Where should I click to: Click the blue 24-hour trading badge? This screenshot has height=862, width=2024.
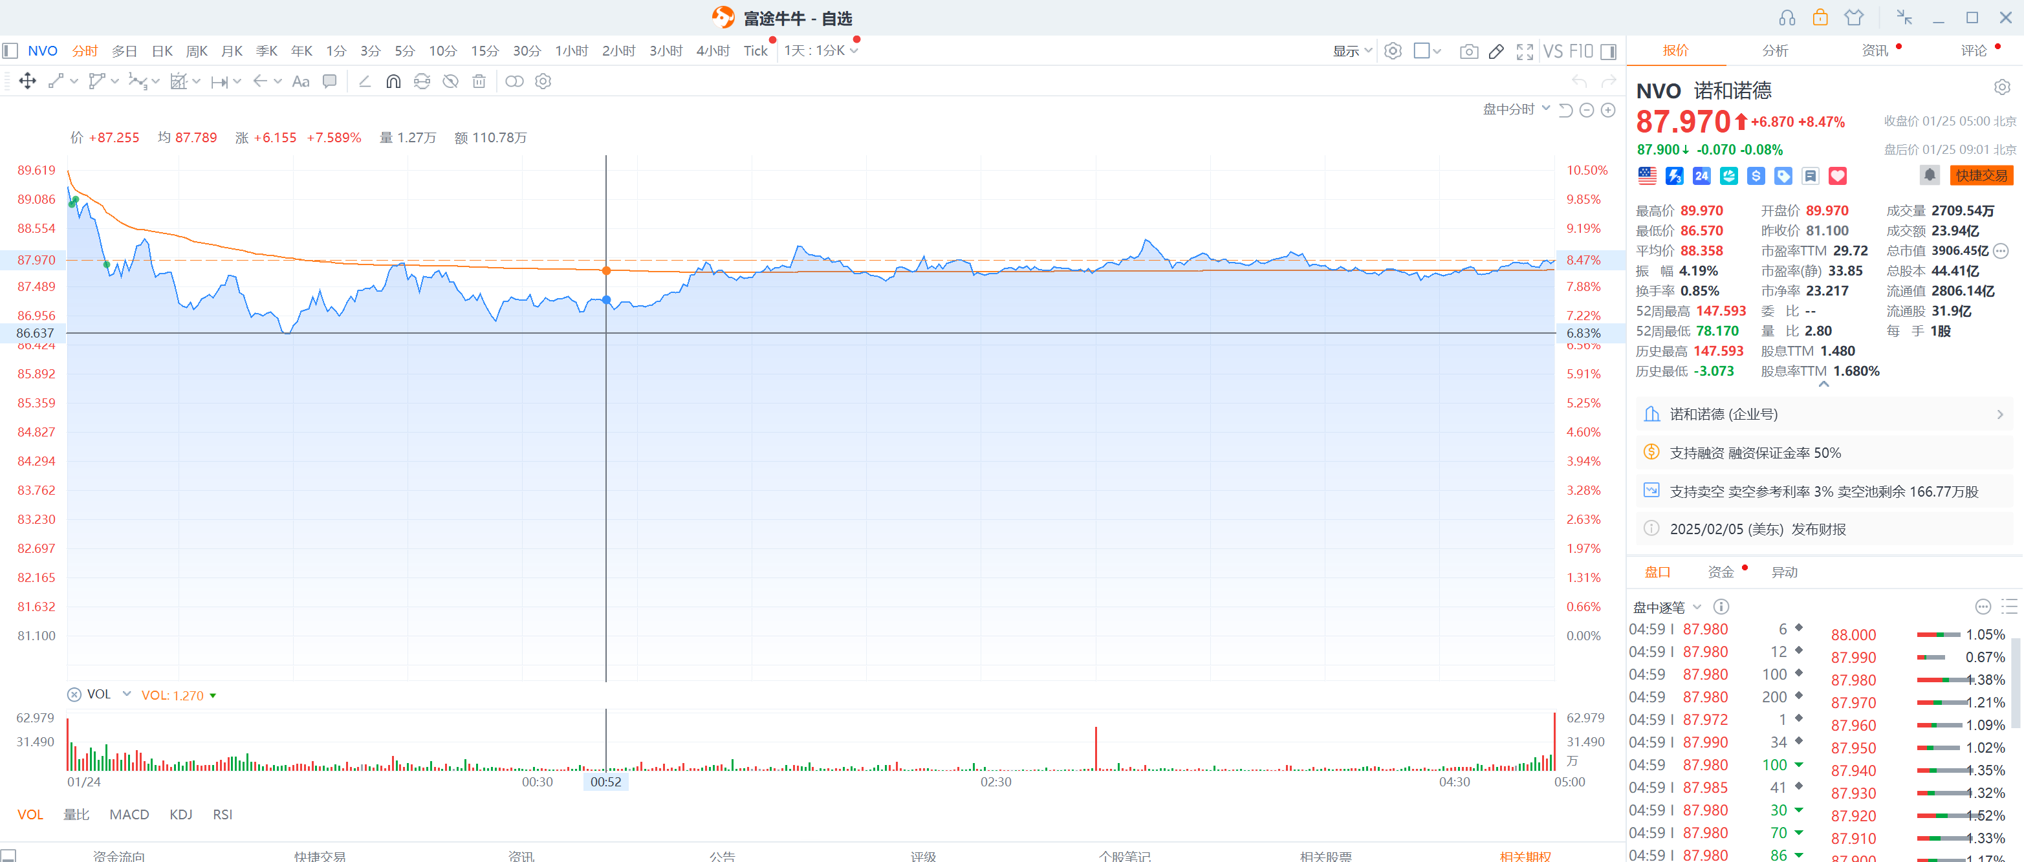point(1702,176)
